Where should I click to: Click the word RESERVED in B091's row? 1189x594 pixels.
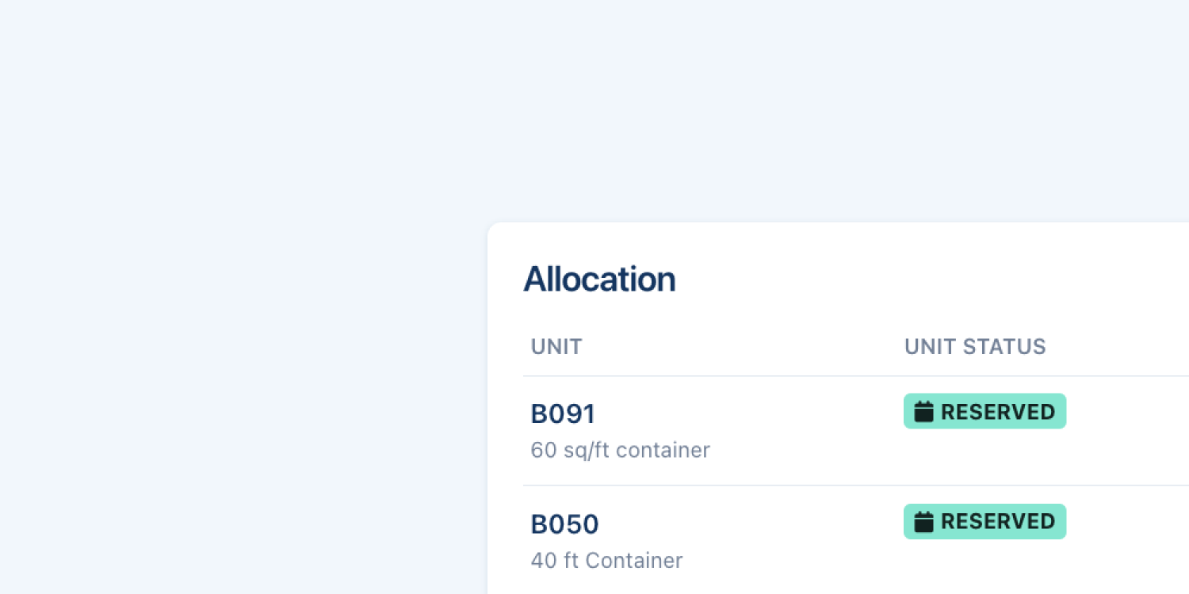click(x=998, y=412)
